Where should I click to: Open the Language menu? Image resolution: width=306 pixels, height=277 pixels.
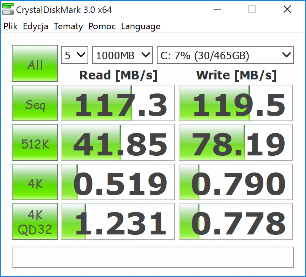coord(140,27)
